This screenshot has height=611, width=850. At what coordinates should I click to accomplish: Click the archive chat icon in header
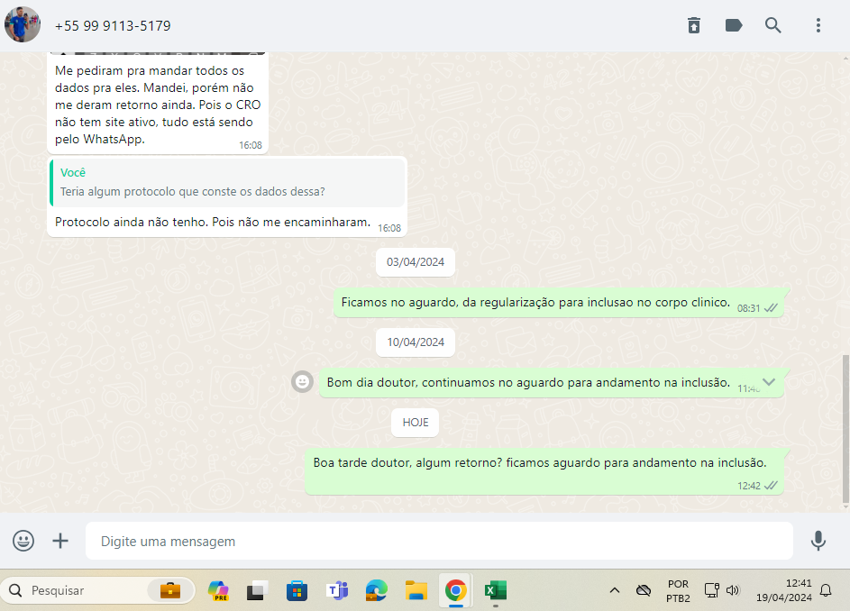point(694,25)
